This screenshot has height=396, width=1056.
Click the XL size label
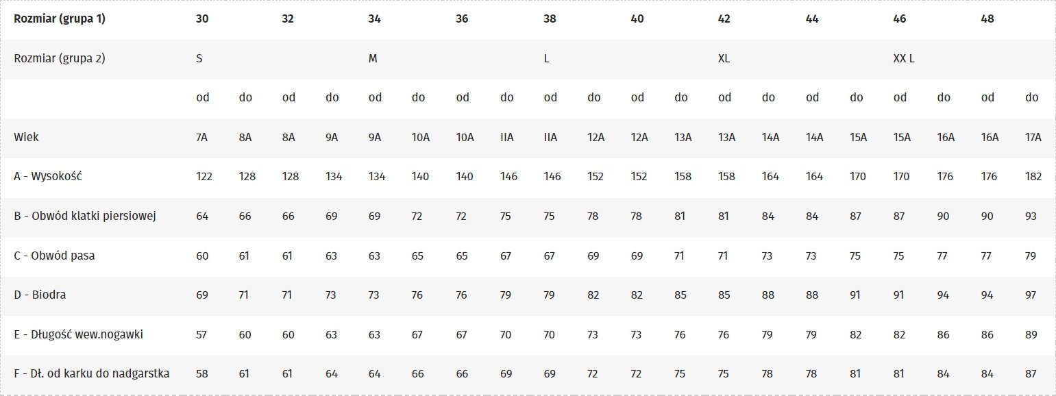(724, 59)
